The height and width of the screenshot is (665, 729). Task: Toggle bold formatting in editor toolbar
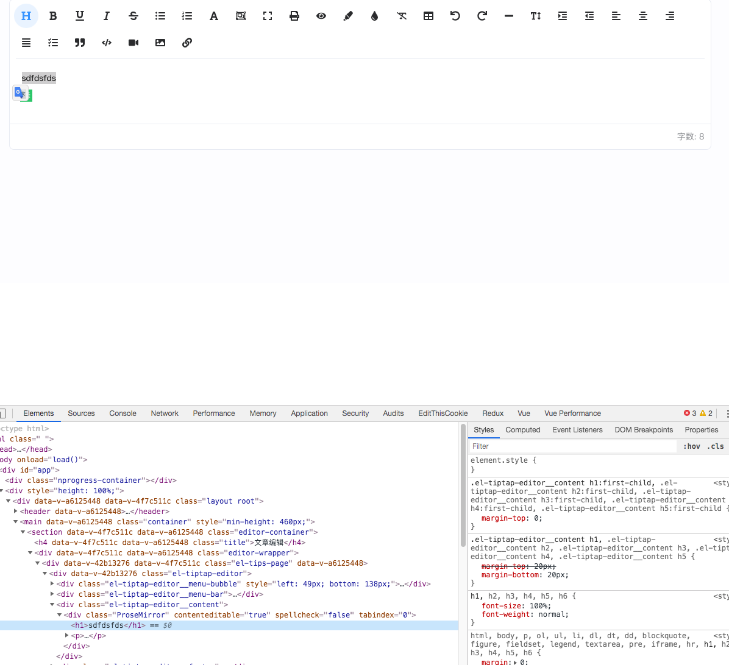[53, 16]
